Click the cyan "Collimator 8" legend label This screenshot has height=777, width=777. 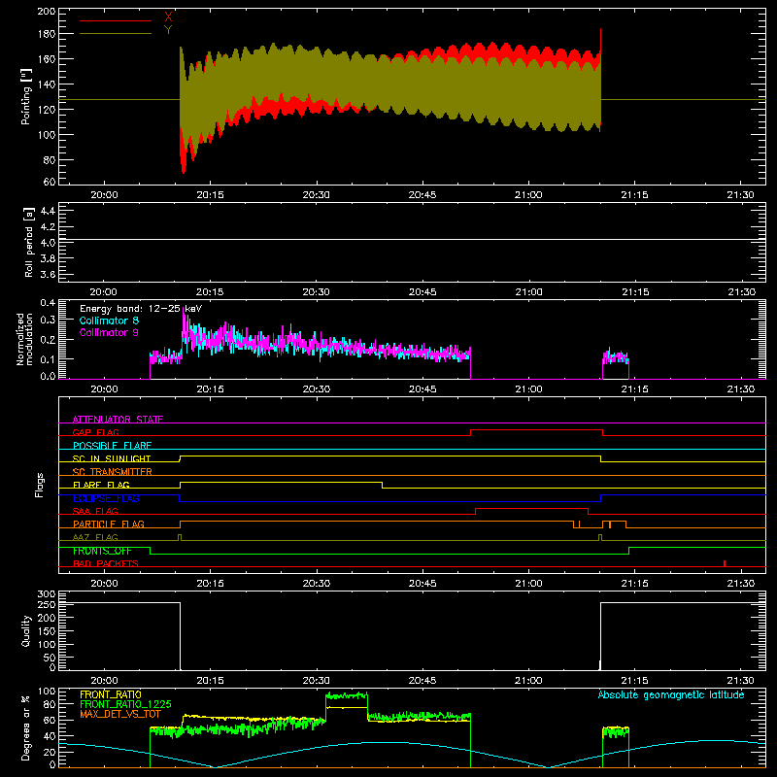coord(109,321)
